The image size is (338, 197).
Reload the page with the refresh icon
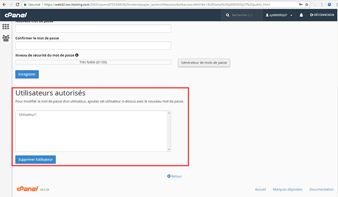[x=17, y=5]
